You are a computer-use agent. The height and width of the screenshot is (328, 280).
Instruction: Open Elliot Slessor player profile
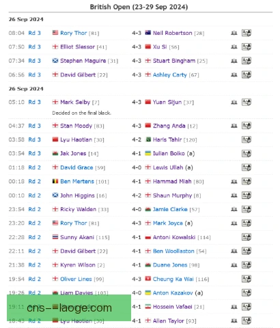pyautogui.click(x=77, y=47)
